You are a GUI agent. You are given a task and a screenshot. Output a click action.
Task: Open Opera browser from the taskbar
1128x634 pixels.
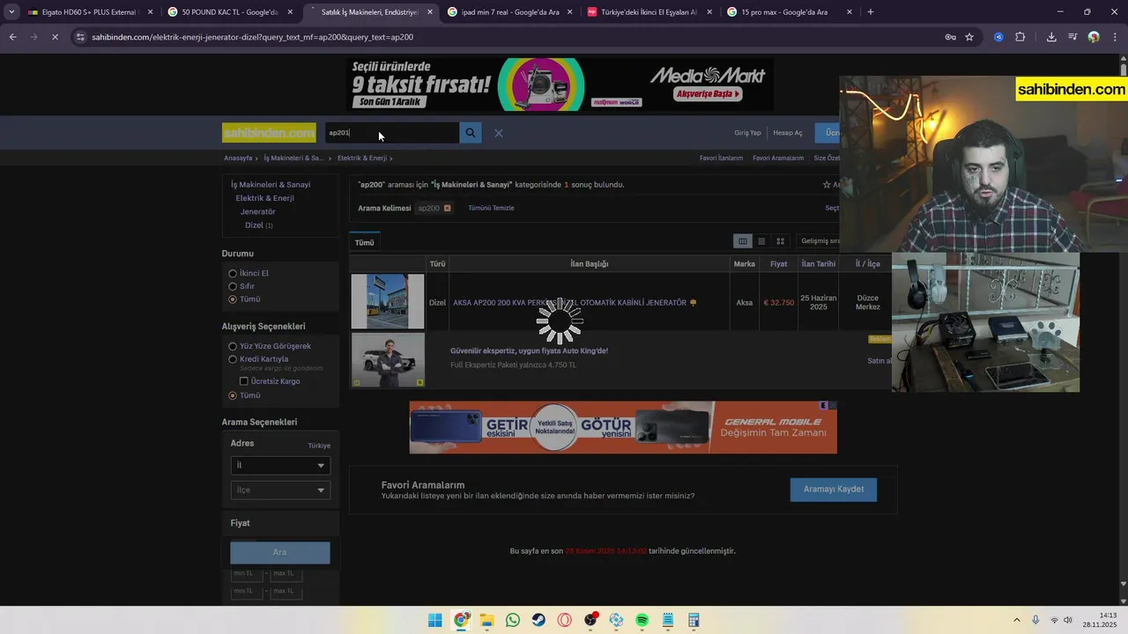(565, 621)
